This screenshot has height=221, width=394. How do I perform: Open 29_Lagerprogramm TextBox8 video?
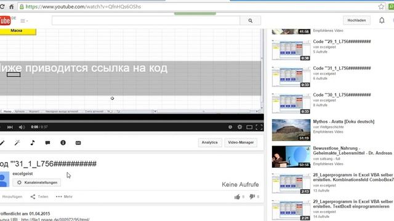[353, 204]
